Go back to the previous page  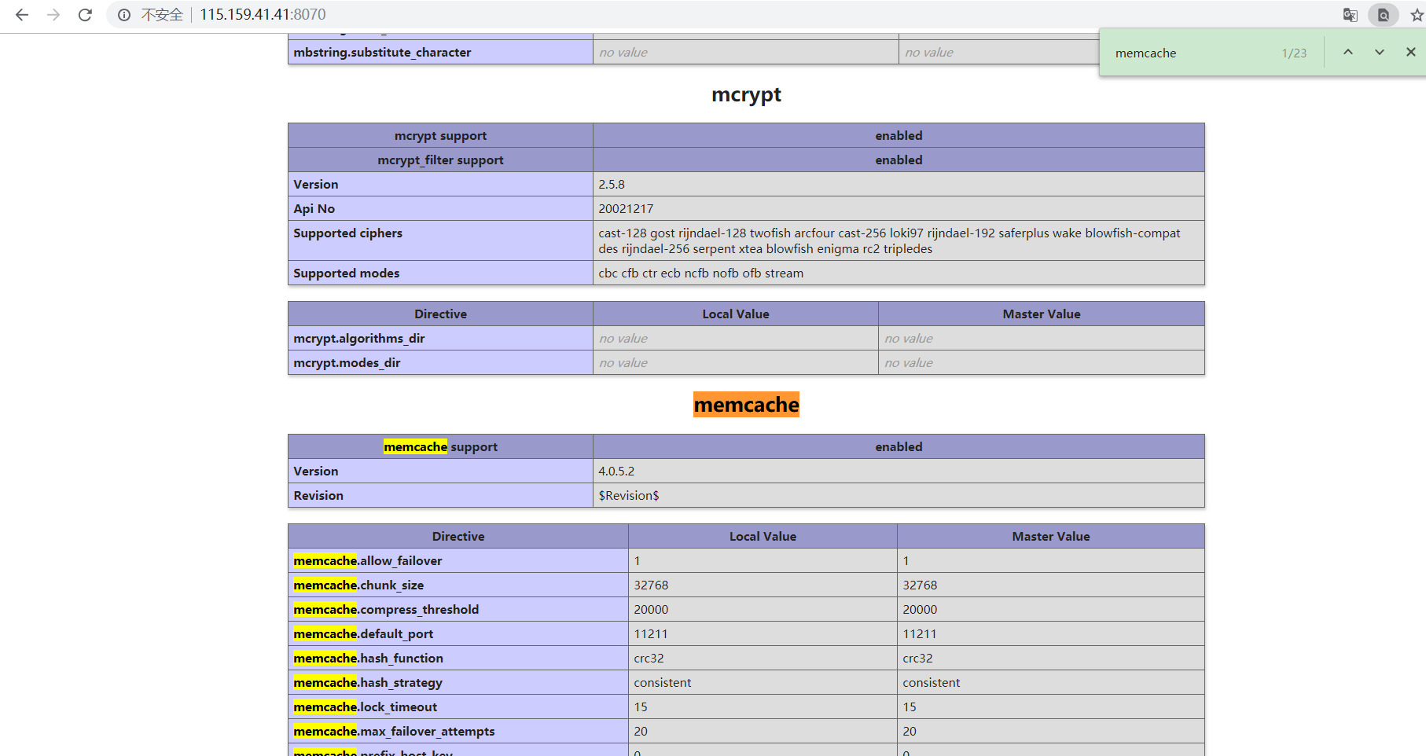[x=22, y=15]
